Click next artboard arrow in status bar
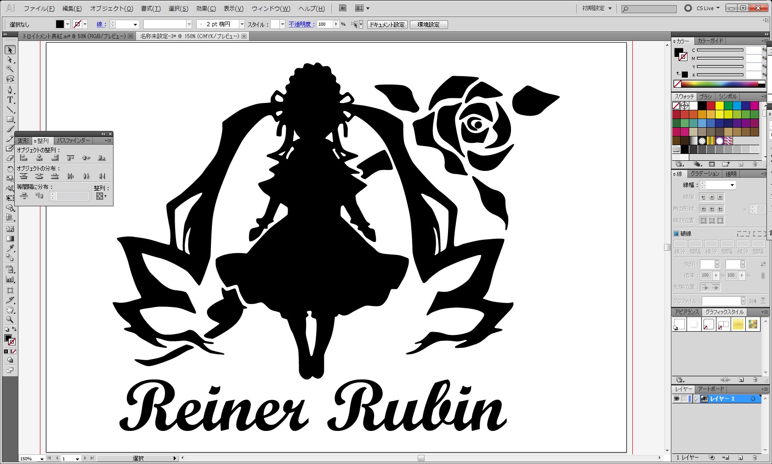The width and height of the screenshot is (772, 464). (x=86, y=458)
